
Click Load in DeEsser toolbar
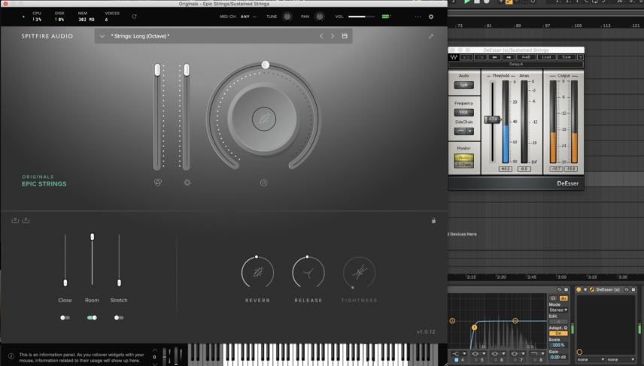(547, 57)
